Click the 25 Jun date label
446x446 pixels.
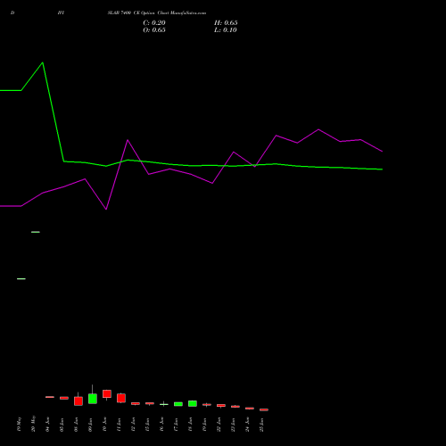[x=262, y=425]
